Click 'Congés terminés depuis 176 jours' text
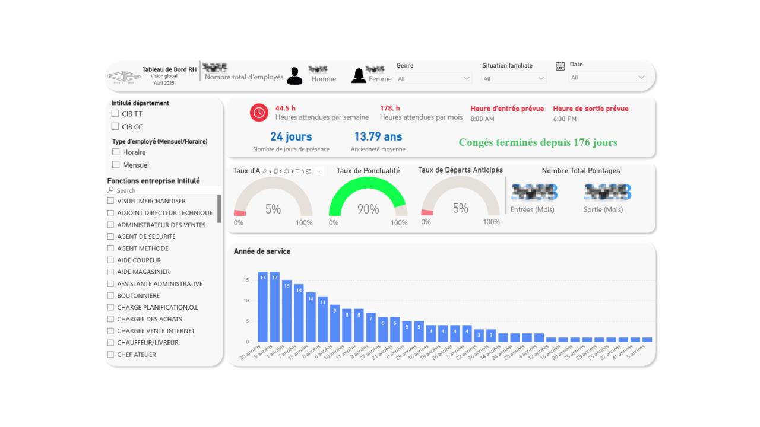 (x=538, y=142)
